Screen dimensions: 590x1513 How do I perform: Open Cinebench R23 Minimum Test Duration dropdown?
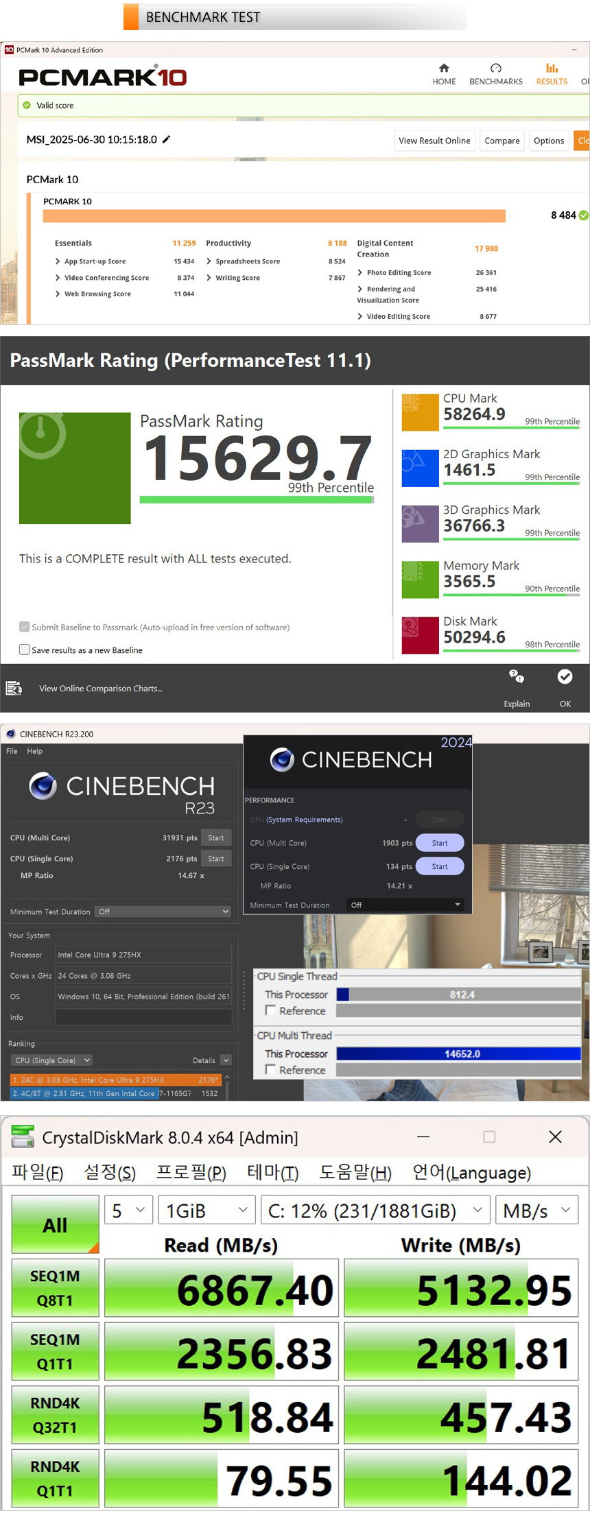163,912
